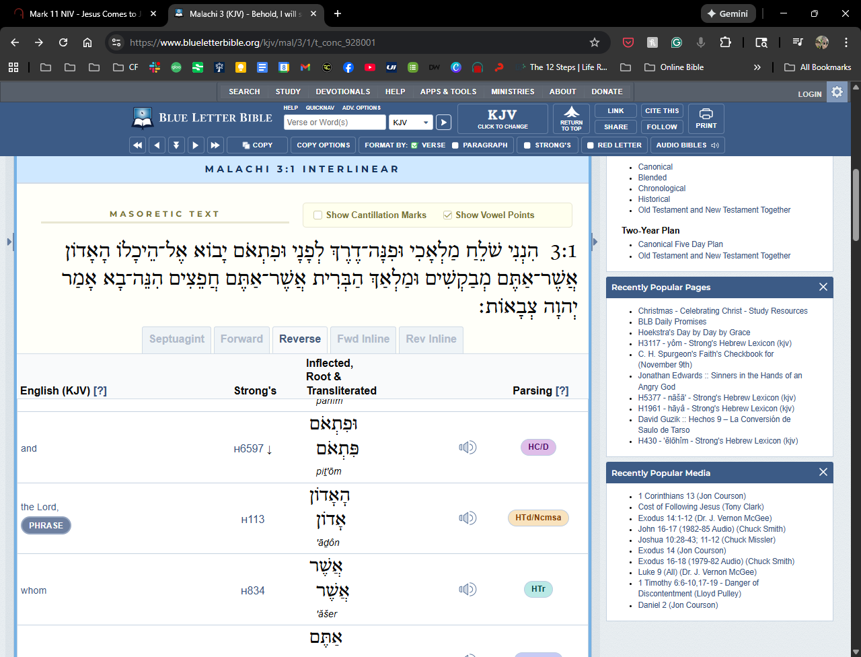
Task: Click the Verse or Word(s) search field
Action: [x=334, y=123]
